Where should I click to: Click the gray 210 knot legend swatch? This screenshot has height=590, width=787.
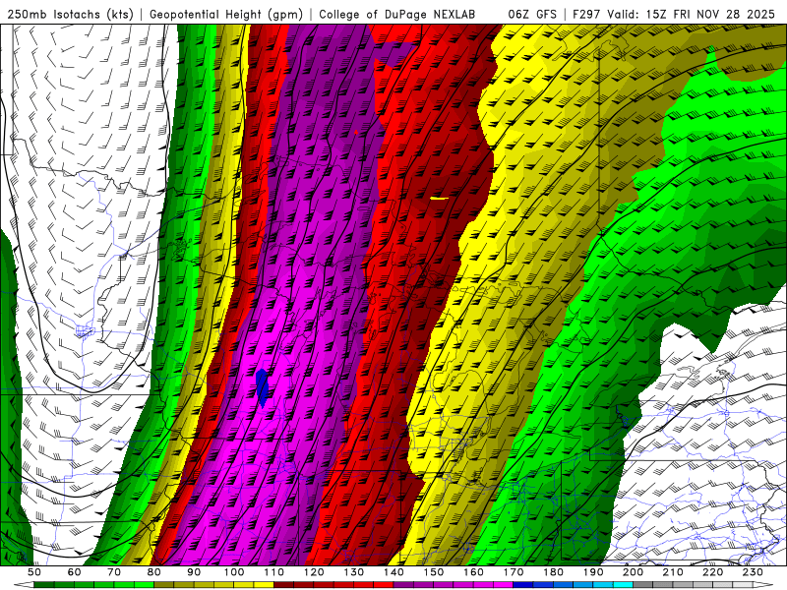pos(683,585)
